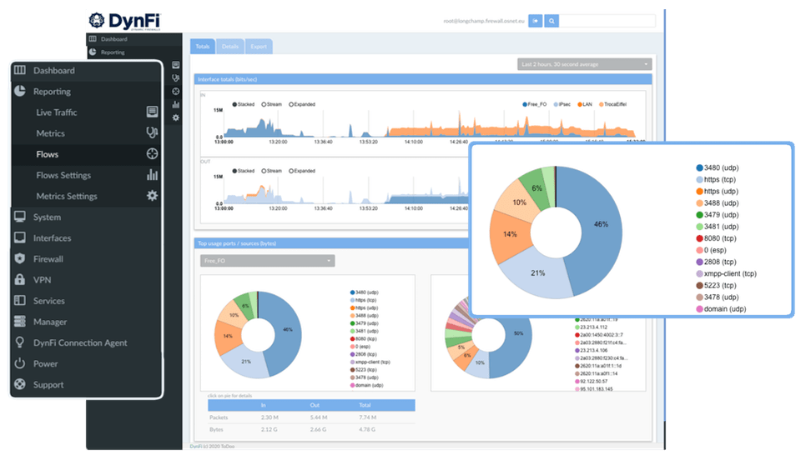This screenshot has width=801, height=460.
Task: Toggle LAN series in IN chart legend
Action: click(585, 104)
